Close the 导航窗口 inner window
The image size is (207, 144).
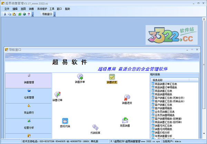(x=197, y=50)
